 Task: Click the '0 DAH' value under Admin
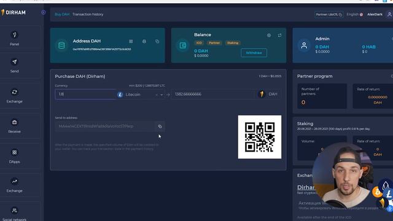(322, 47)
